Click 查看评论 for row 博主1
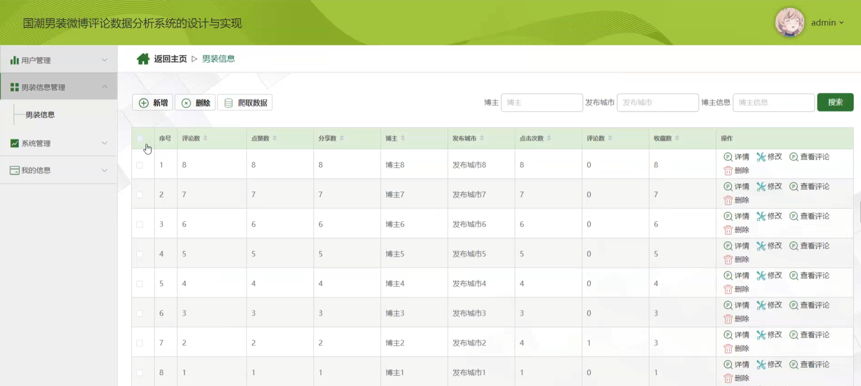This screenshot has width=861, height=386. coord(809,365)
